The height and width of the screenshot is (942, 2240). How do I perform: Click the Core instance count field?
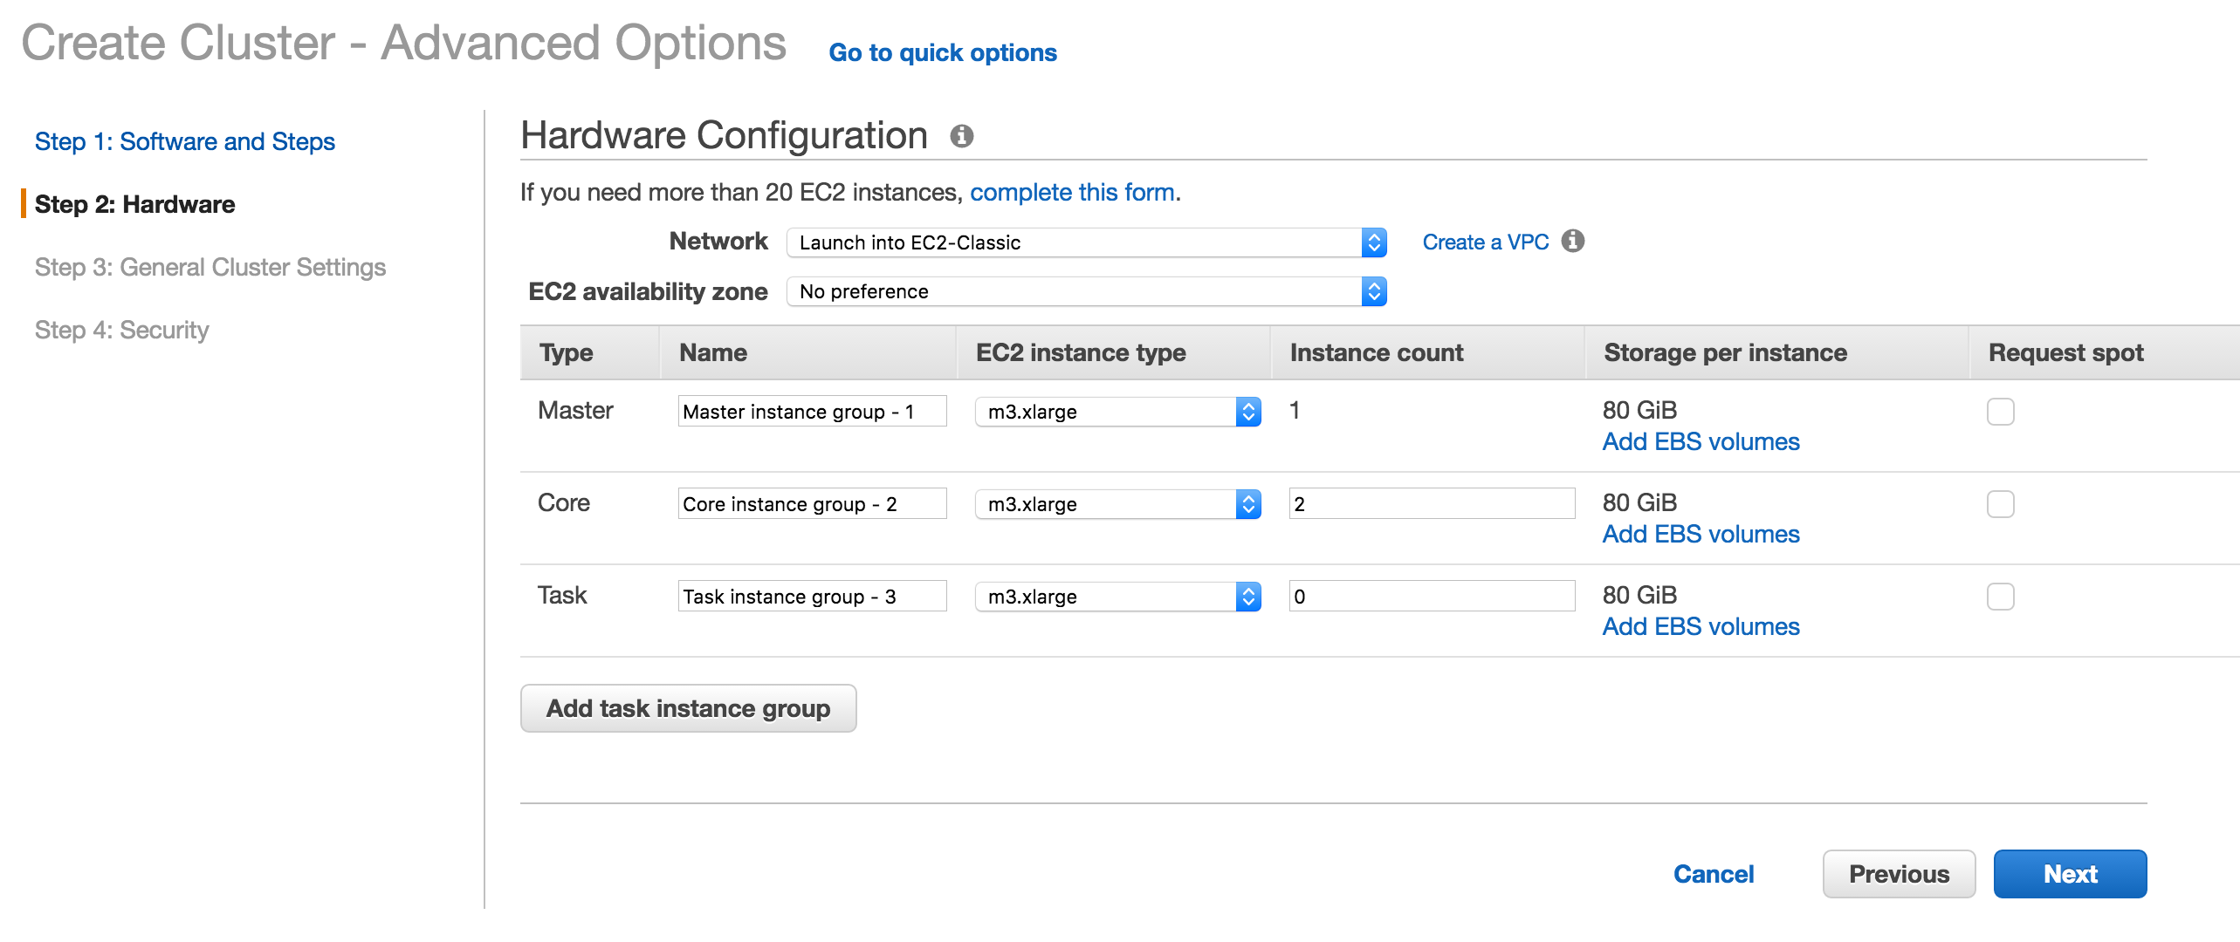(x=1431, y=504)
